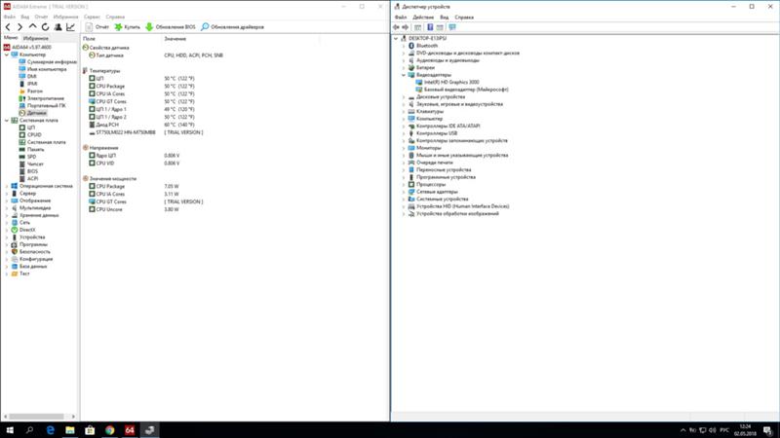
Task: Collapse DESKTOP root node in Device Manager
Action: point(396,38)
